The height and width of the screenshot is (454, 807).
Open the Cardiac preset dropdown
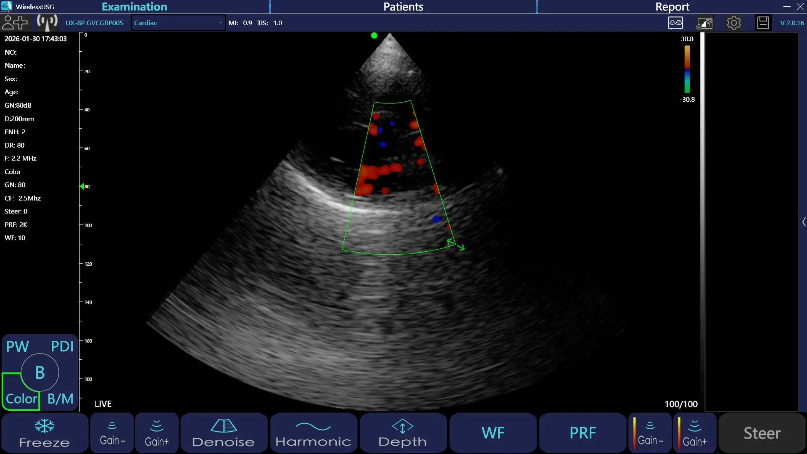178,23
